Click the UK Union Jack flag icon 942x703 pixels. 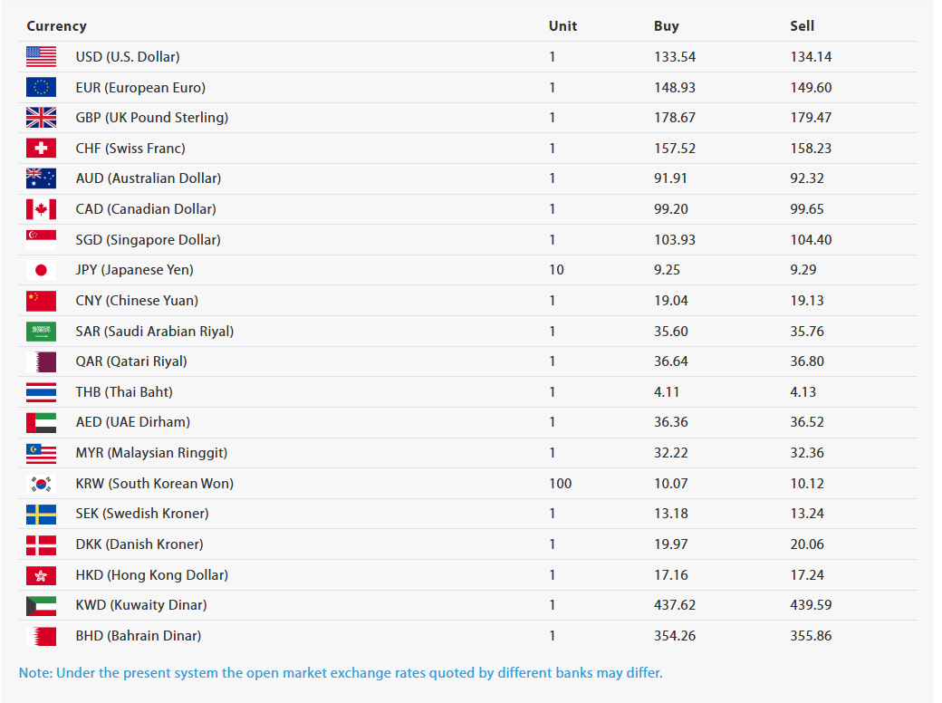[x=41, y=117]
